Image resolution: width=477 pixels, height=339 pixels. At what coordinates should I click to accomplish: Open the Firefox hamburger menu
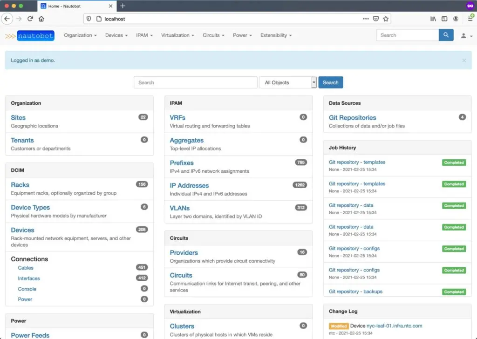tap(470, 19)
